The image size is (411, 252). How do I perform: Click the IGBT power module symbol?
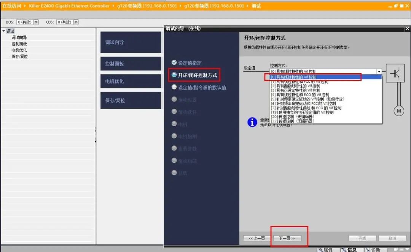coord(395,73)
